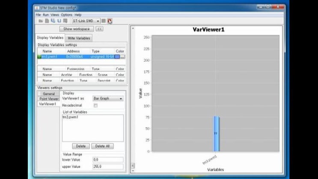Collapse the left panel with << button
Screen dimensions: 318x179
coord(99,29)
